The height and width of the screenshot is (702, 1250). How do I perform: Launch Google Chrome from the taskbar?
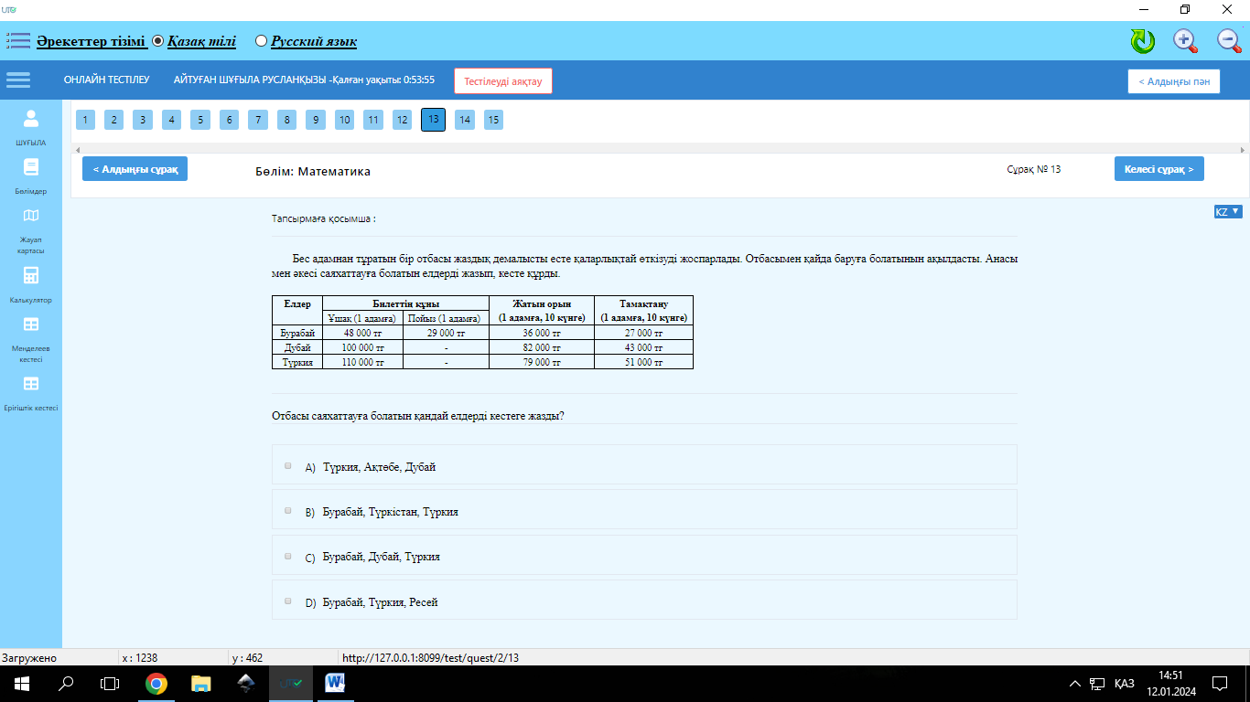click(x=156, y=683)
